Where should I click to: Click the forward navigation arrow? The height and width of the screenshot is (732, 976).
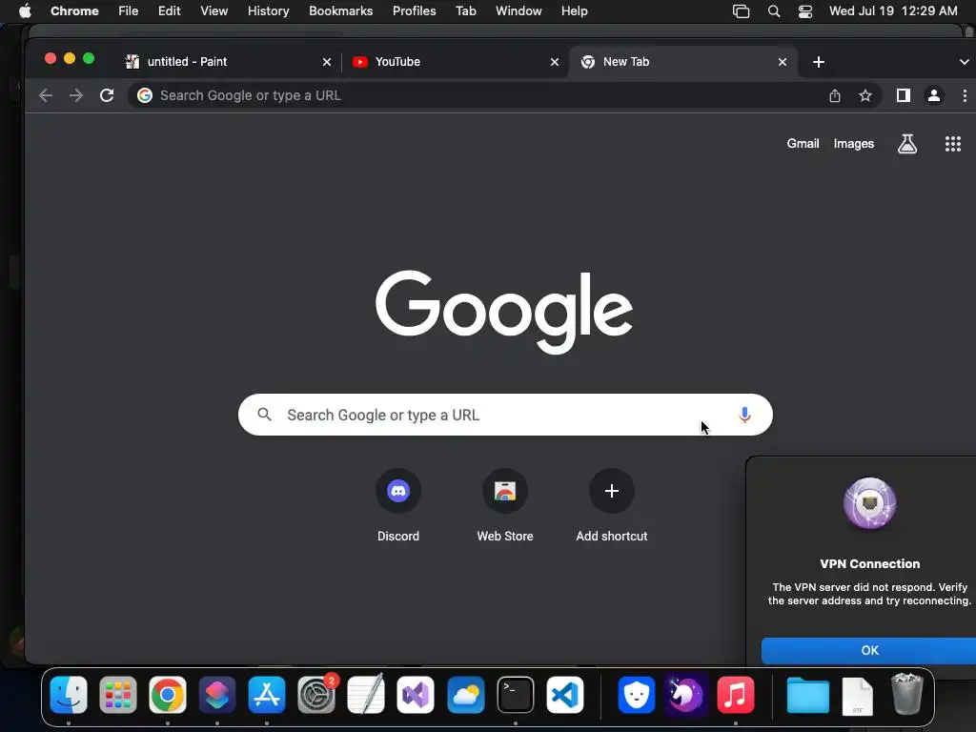tap(76, 95)
